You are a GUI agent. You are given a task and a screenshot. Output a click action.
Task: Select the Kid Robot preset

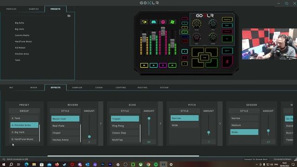(20, 48)
